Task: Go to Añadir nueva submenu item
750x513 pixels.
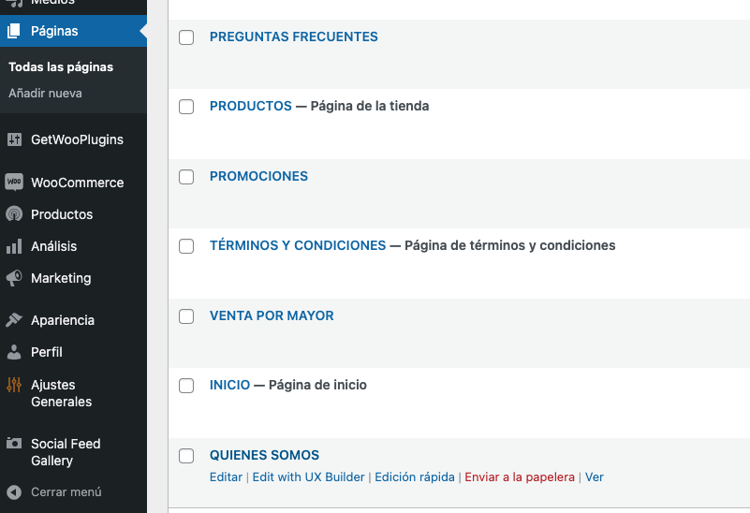Action: pos(45,94)
